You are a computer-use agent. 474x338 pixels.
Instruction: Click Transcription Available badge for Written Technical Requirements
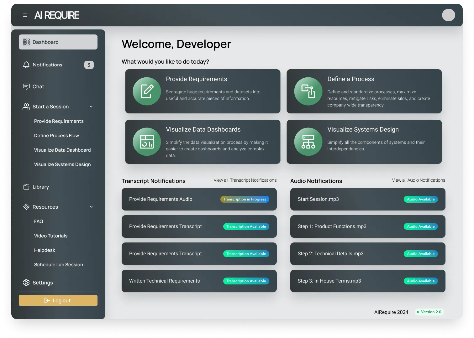coord(246,281)
